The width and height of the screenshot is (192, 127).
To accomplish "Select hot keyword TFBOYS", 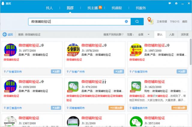I will [175, 21].
